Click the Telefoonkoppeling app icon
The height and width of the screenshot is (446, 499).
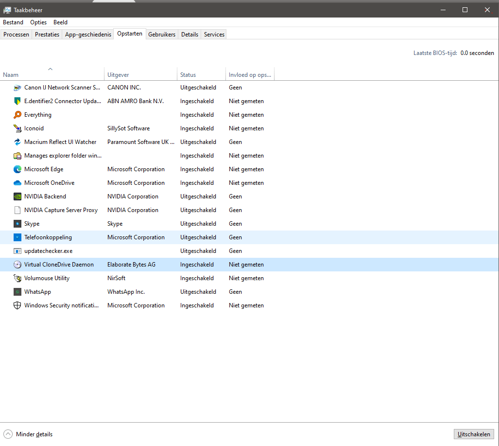click(17, 237)
